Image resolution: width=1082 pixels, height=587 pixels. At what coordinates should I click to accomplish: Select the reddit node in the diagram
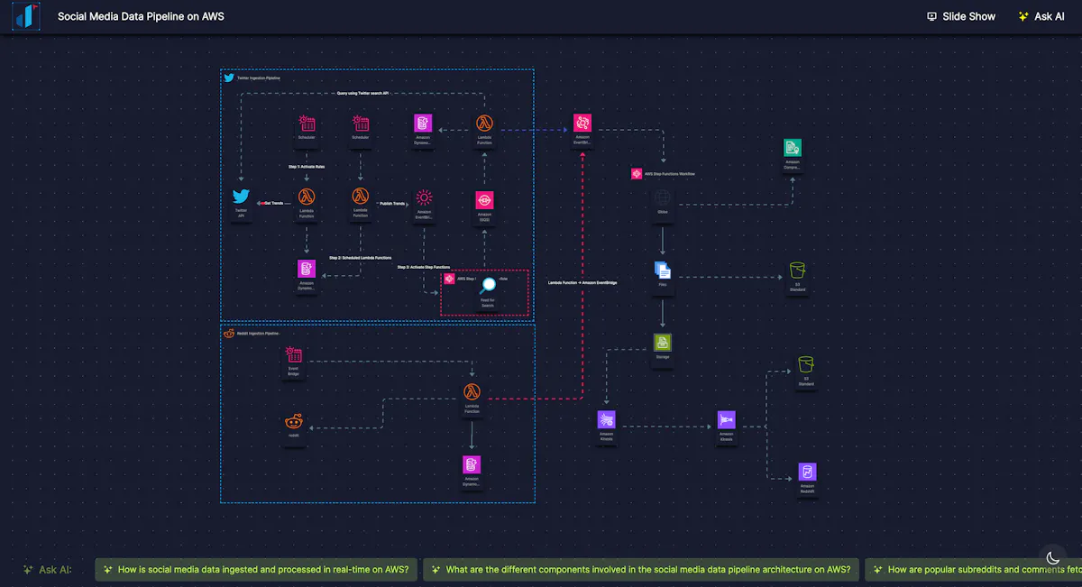tap(294, 421)
